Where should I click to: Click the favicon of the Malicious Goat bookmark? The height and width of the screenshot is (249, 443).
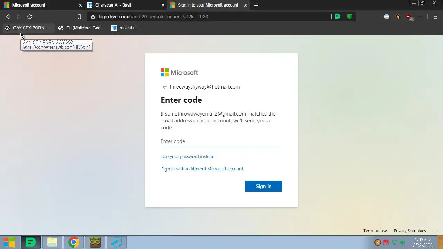click(x=61, y=28)
